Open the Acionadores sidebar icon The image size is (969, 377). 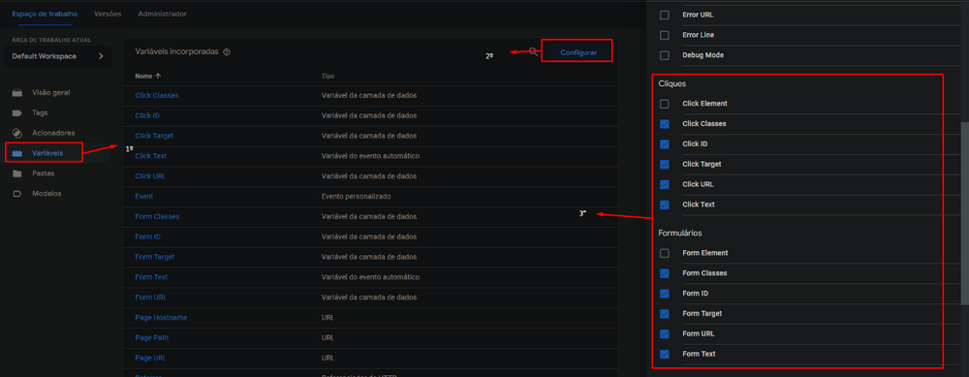tap(17, 133)
